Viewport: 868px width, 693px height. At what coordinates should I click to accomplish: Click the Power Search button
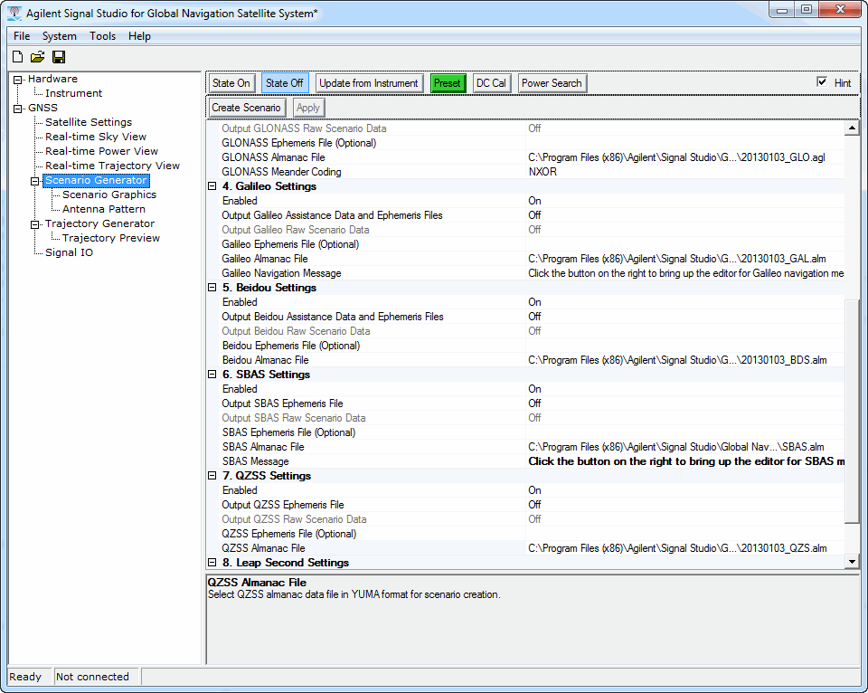pyautogui.click(x=552, y=83)
